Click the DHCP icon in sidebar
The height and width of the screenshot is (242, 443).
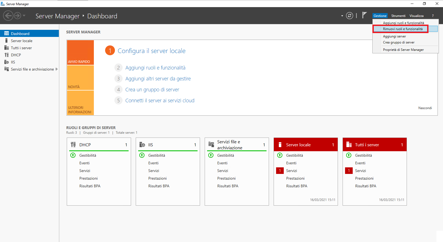[7, 55]
